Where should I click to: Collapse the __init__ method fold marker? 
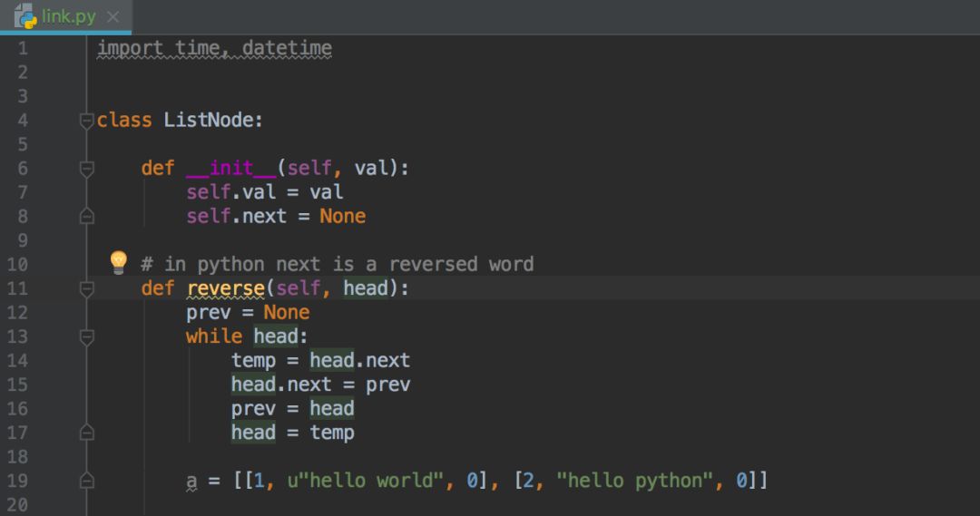click(87, 168)
